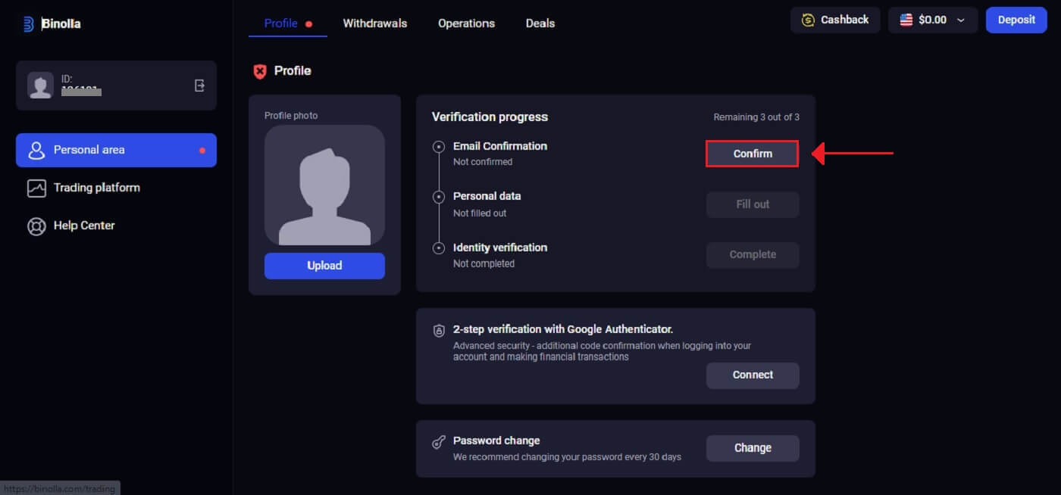Click the Cashback coin icon
This screenshot has width=1061, height=495.
(809, 20)
